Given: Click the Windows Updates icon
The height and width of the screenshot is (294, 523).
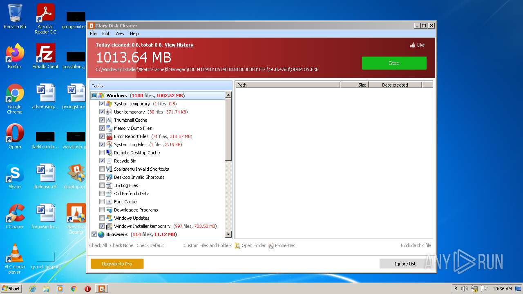Looking at the screenshot, I should [109, 218].
